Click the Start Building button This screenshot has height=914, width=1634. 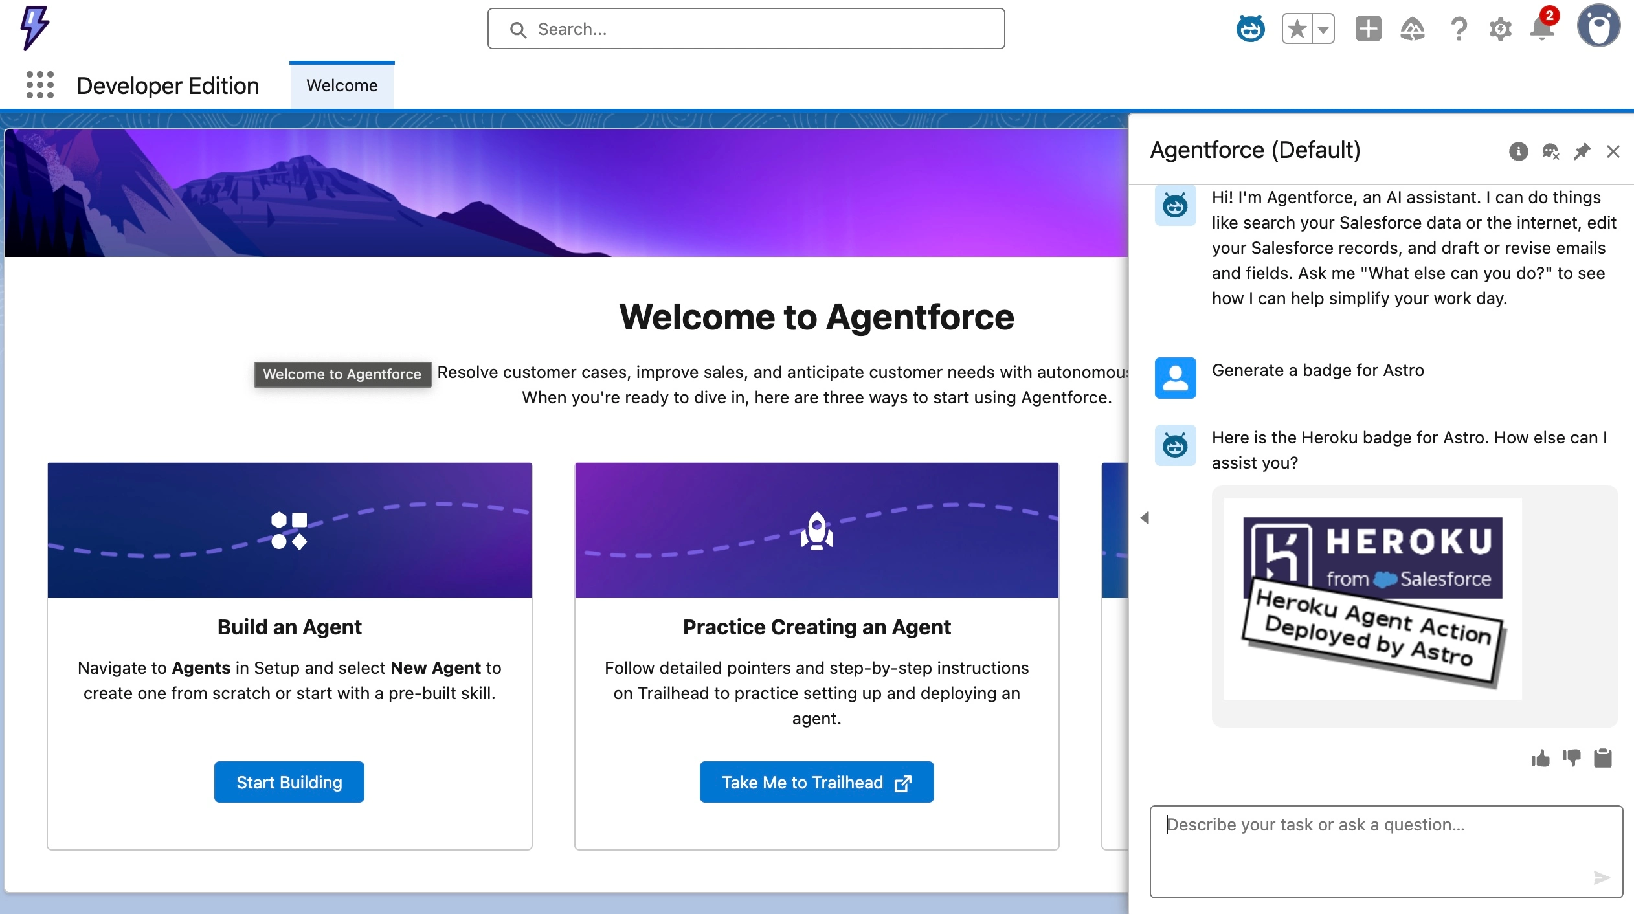point(289,782)
